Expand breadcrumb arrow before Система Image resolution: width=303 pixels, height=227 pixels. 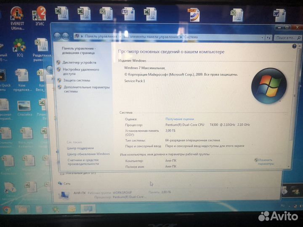(x=181, y=37)
